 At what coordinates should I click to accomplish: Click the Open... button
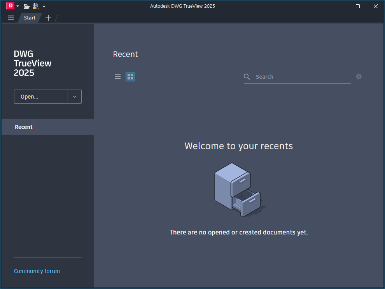click(x=41, y=97)
